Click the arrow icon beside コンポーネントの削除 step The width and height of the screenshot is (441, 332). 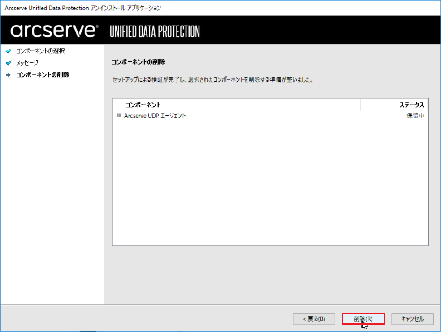point(9,75)
